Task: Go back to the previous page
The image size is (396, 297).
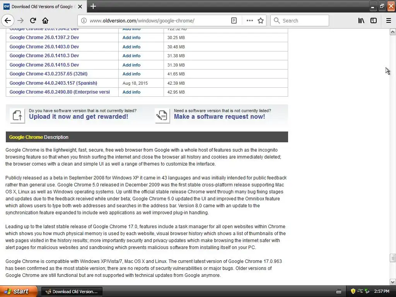Action: coord(8,20)
